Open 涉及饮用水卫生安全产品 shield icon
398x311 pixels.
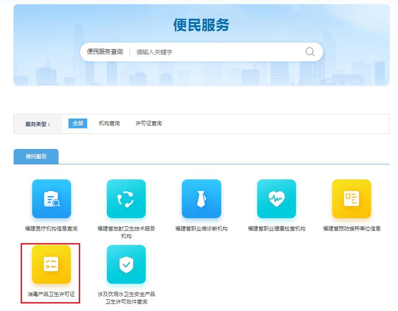pyautogui.click(x=126, y=264)
